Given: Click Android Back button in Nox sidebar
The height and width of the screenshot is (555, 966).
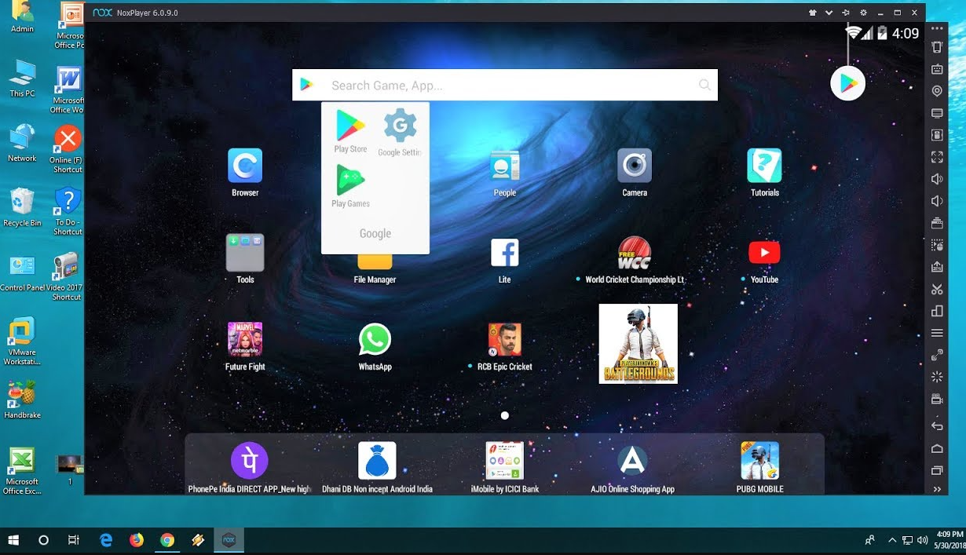Looking at the screenshot, I should point(937,425).
